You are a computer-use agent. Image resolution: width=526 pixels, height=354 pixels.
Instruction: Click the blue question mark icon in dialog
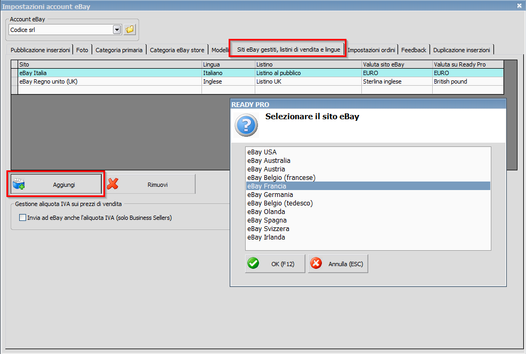246,125
